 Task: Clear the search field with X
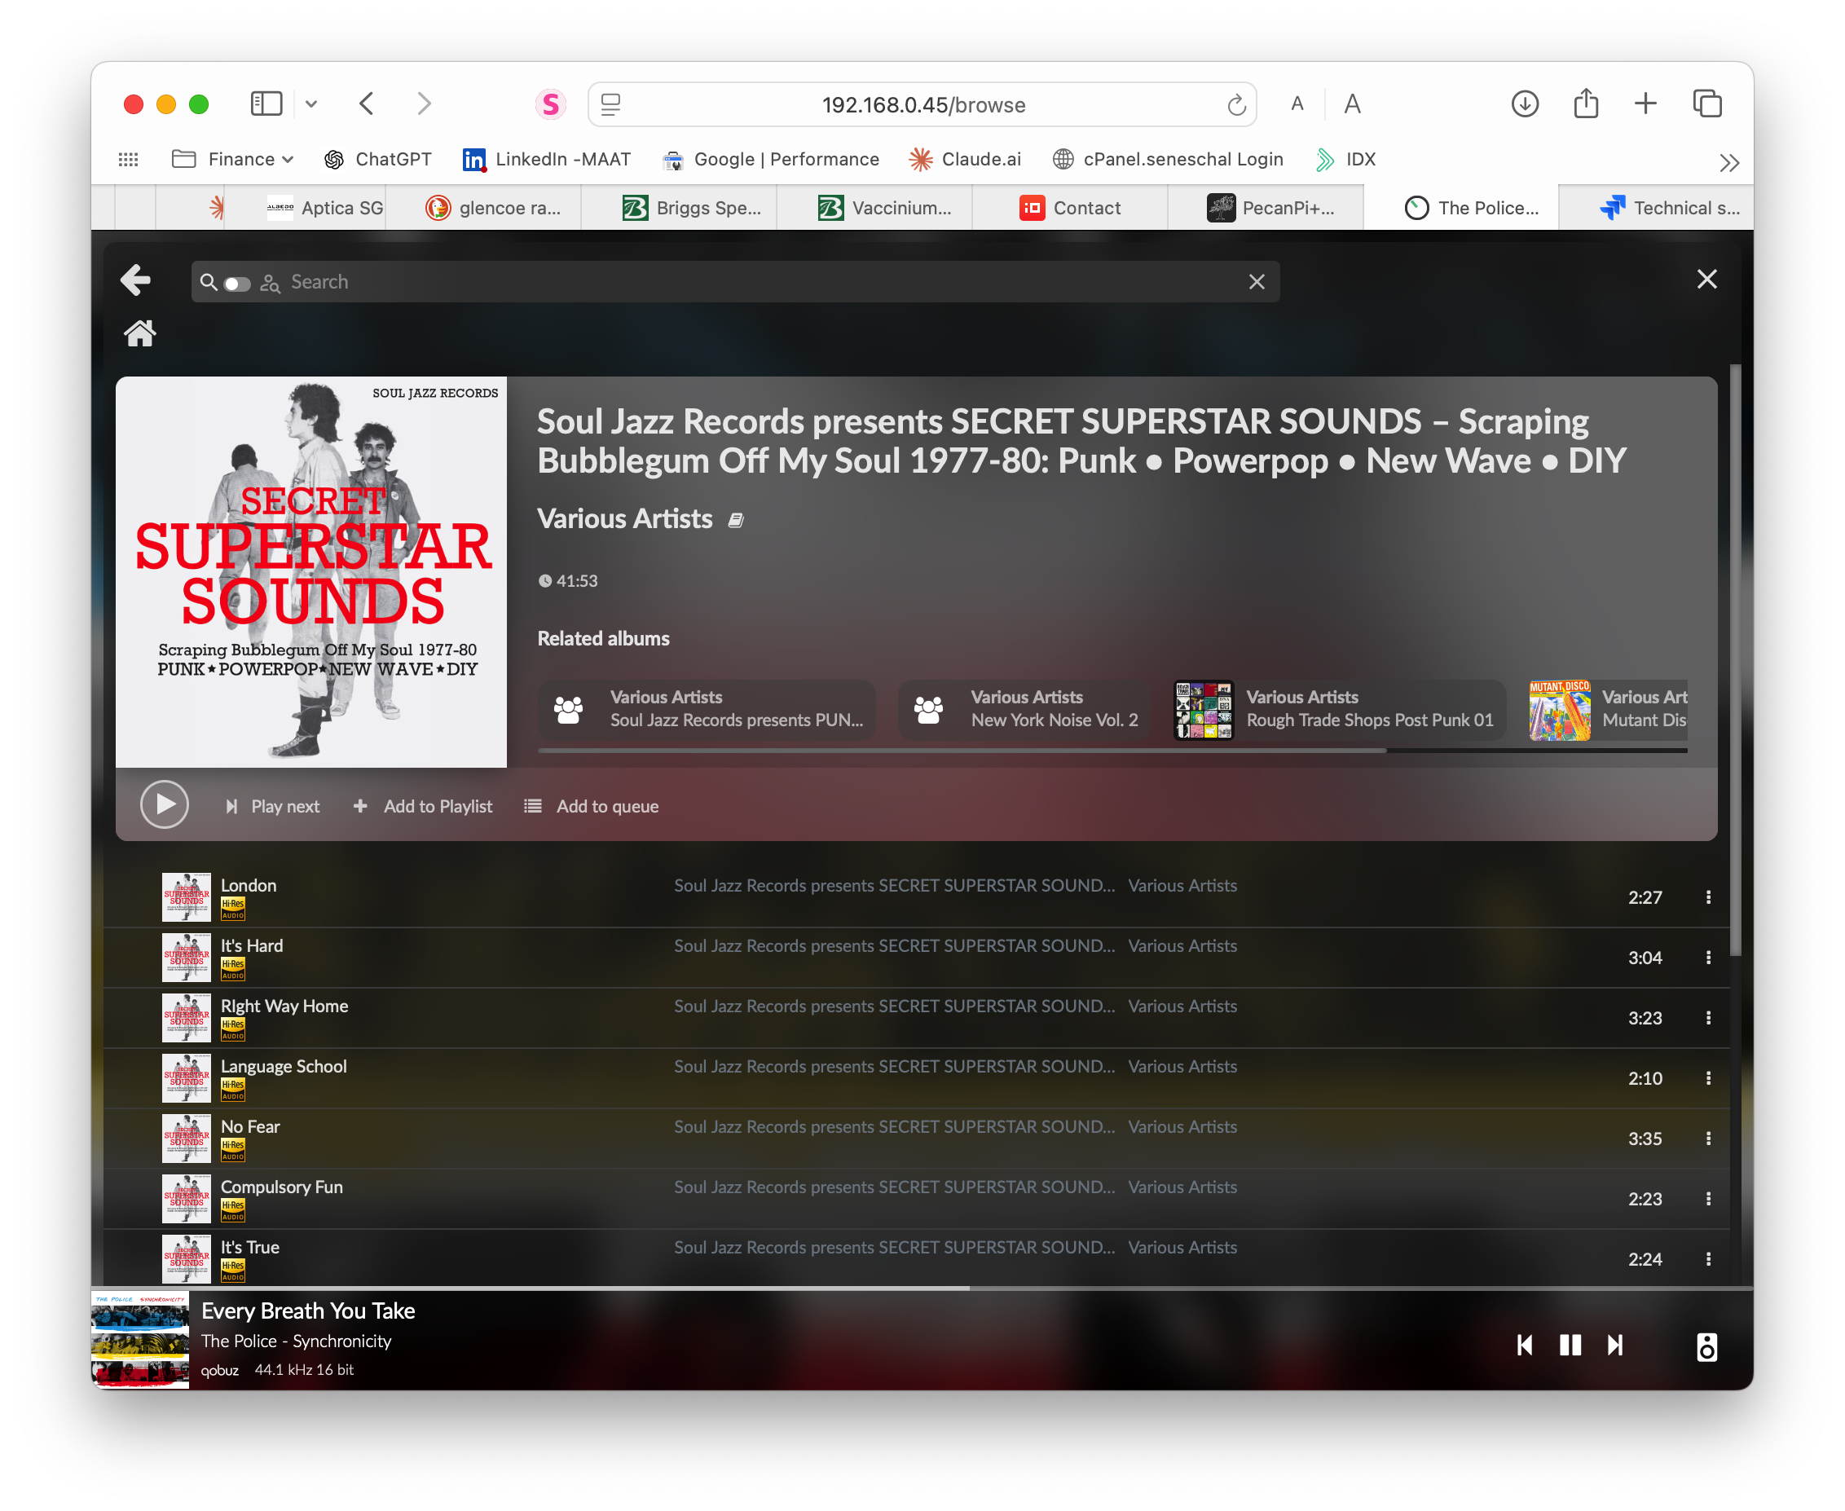(x=1257, y=282)
